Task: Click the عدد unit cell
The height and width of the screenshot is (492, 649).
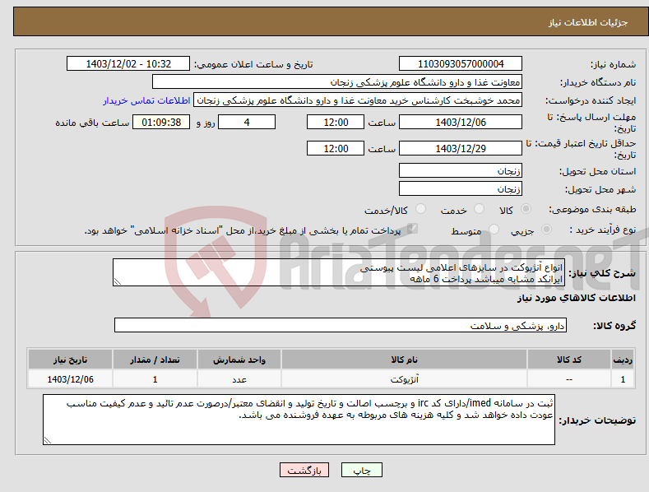Action: click(239, 379)
